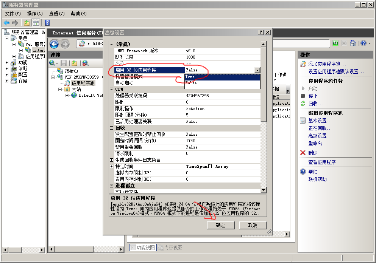This screenshot has height=263, width=376.
Task: Click the blue help icon in top toolbar
Action: [x=47, y=23]
